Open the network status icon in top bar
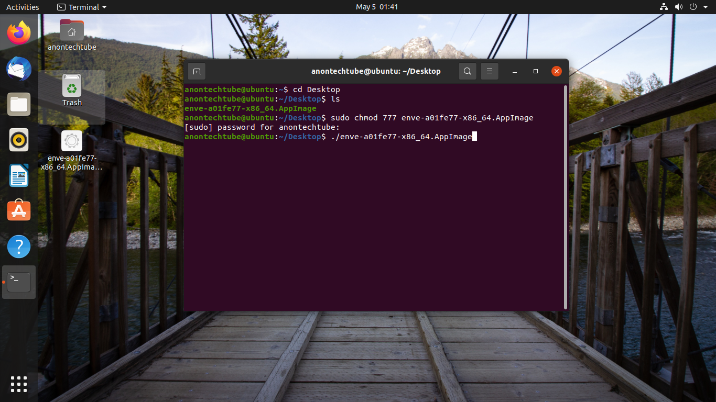The height and width of the screenshot is (402, 716). tap(664, 7)
